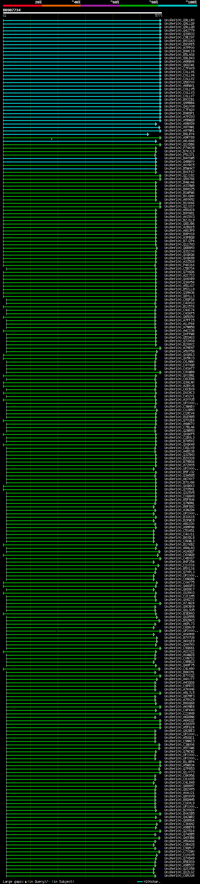The image size is (200, 884).
Task: Select the UniRef100_P51371 label
Action: (x=179, y=155)
